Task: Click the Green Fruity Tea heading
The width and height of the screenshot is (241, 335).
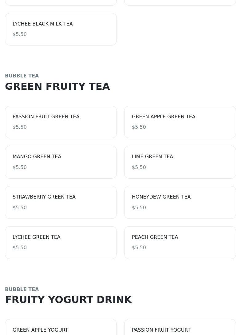Action: 57,87
